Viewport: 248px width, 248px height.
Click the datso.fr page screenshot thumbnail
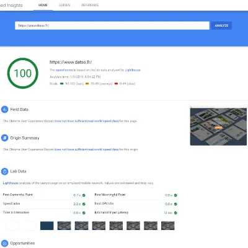coord(218,126)
